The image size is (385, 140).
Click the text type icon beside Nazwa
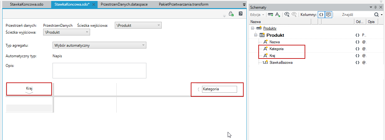[x=266, y=42]
